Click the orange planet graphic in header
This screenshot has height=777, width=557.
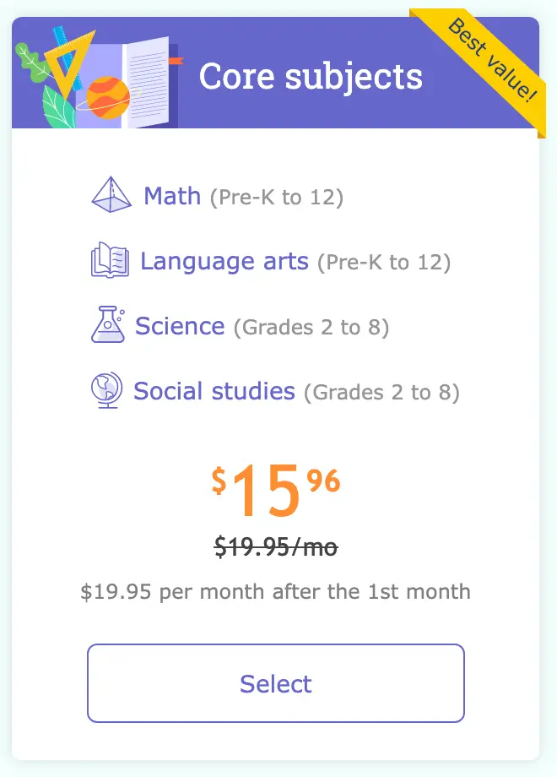click(107, 98)
